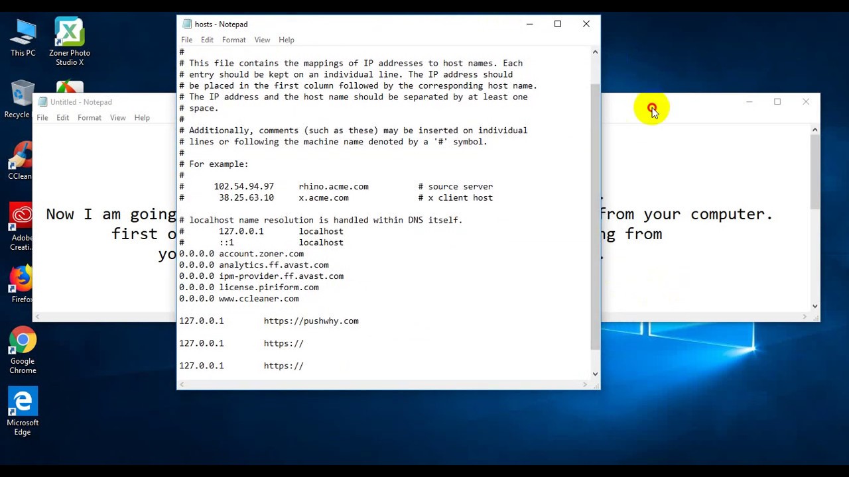The image size is (849, 477).
Task: Click scroll up arrow in Untitled Notepad
Action: click(815, 130)
